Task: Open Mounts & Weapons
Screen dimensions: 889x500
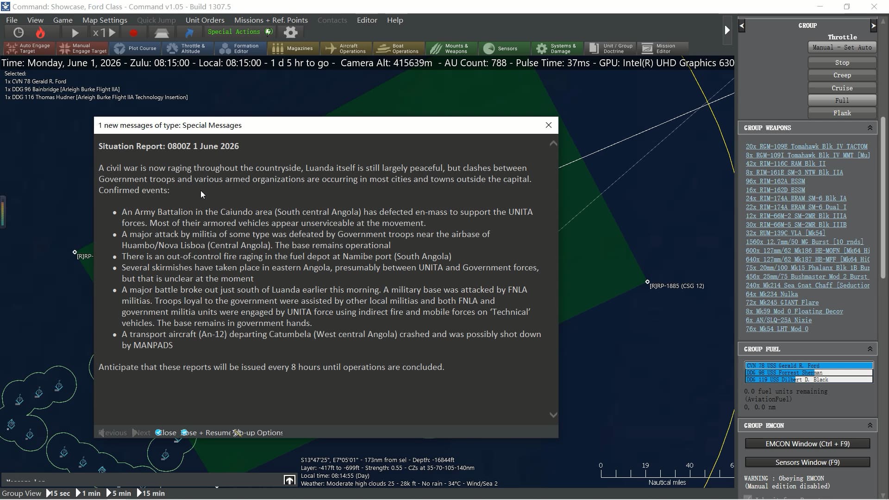Action: click(451, 48)
